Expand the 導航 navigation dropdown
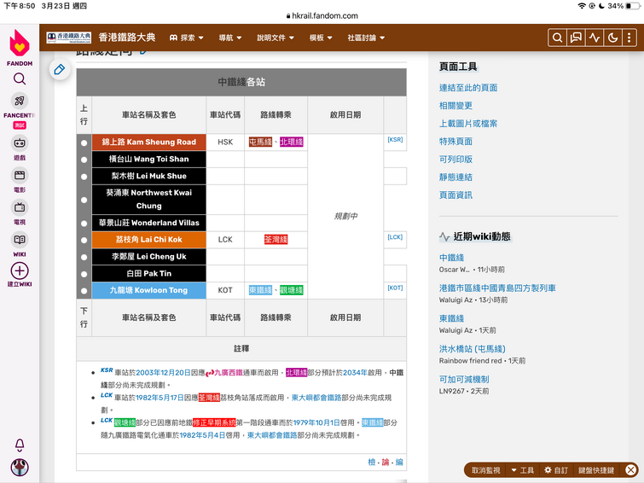644x483 pixels. point(230,38)
